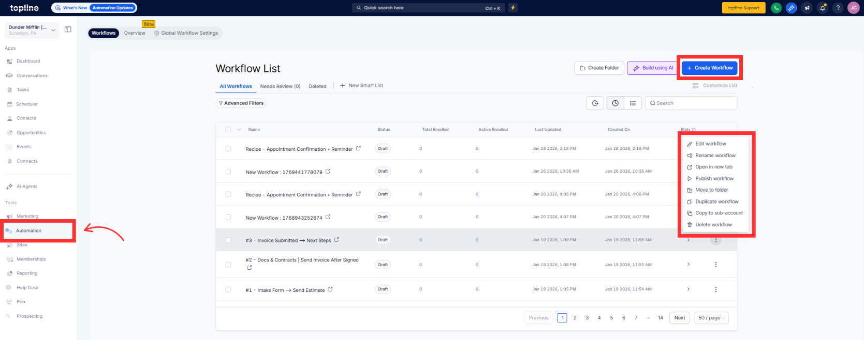The width and height of the screenshot is (864, 340).
Task: Click the lightning bolt quick actions icon
Action: click(x=512, y=8)
